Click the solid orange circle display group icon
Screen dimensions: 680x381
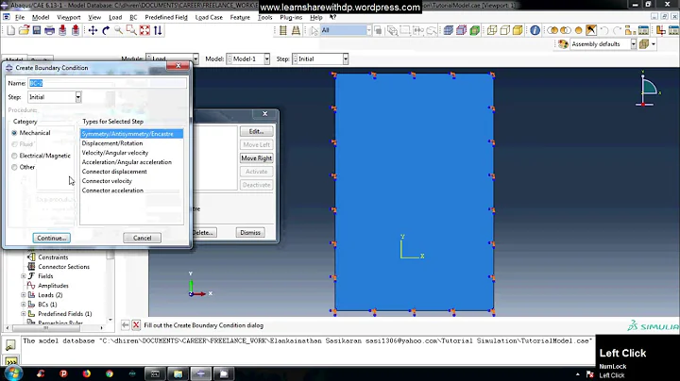(578, 30)
